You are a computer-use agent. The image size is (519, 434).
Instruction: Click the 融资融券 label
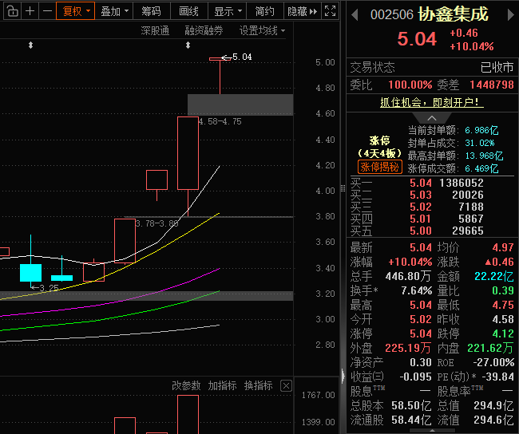coord(204,31)
